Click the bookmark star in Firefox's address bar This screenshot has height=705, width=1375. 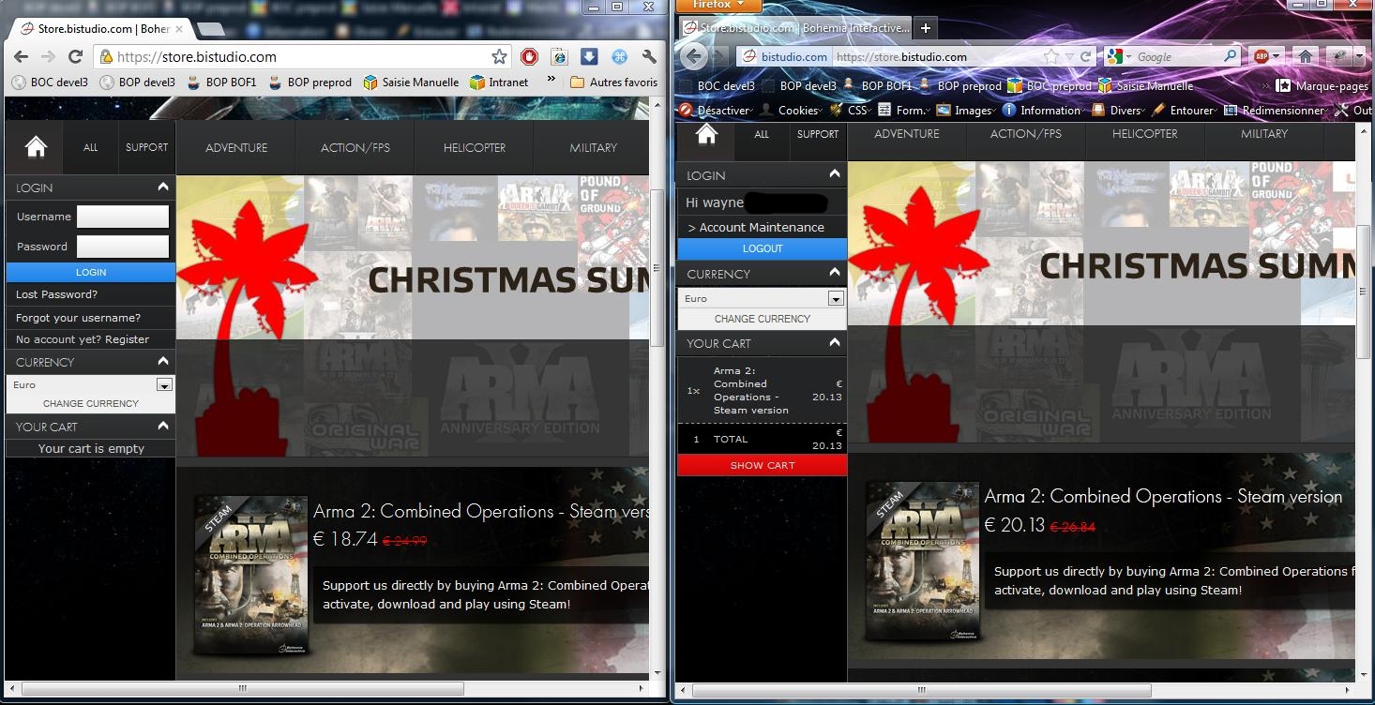pos(1052,56)
